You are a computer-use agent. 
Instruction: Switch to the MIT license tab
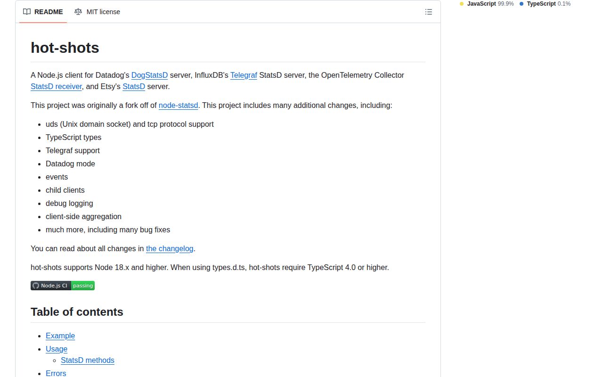point(97,12)
